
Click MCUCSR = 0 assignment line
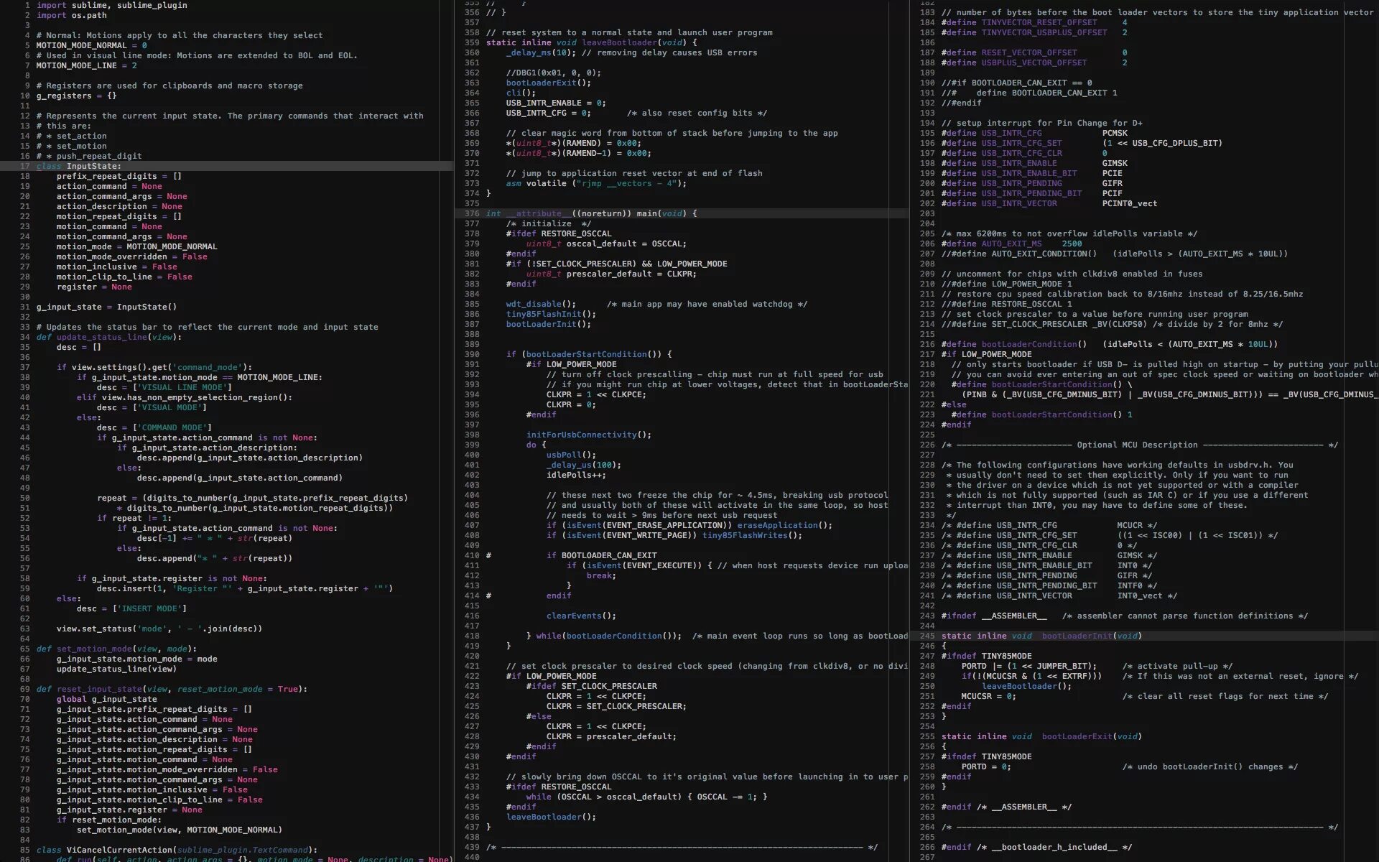click(x=988, y=696)
